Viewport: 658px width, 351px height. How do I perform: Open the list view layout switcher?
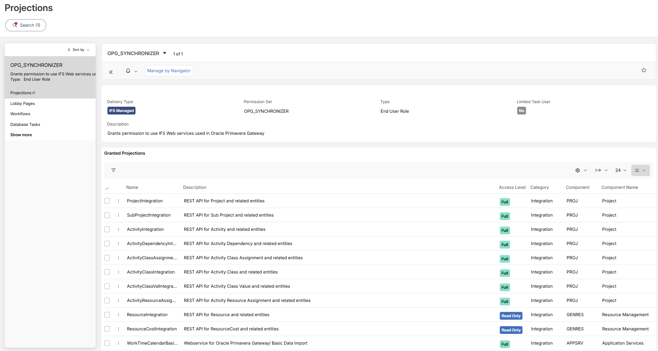[x=641, y=170]
